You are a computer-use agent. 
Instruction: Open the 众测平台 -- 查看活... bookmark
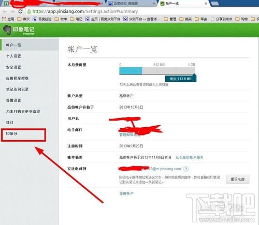tap(141, 19)
